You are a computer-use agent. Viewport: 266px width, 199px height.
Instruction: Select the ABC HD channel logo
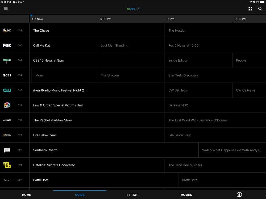(x=7, y=31)
